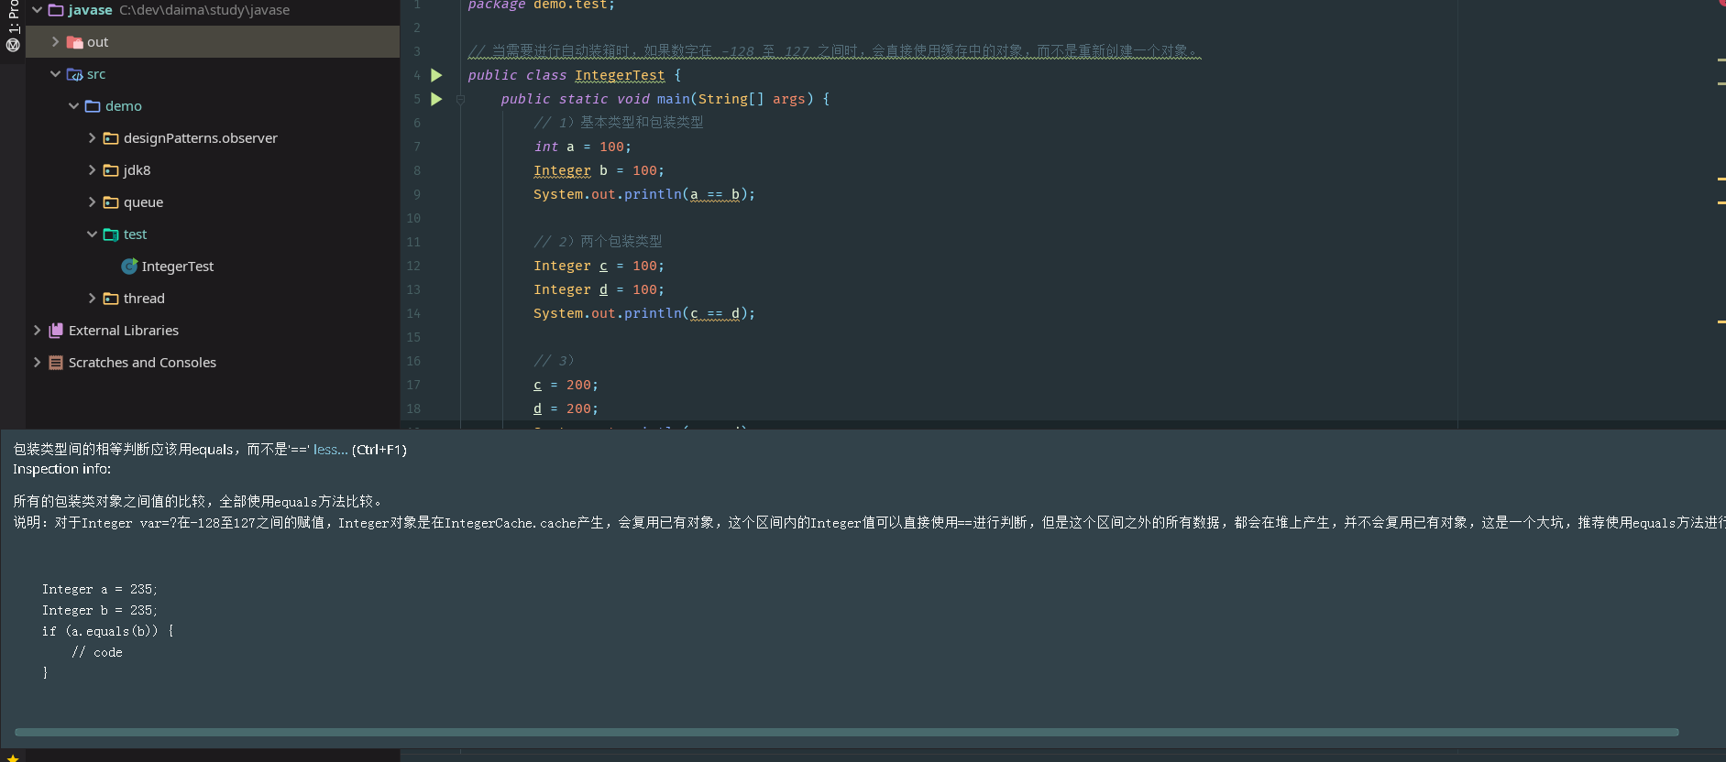Click the Scratches and Consoles icon
The width and height of the screenshot is (1726, 762).
tap(56, 363)
